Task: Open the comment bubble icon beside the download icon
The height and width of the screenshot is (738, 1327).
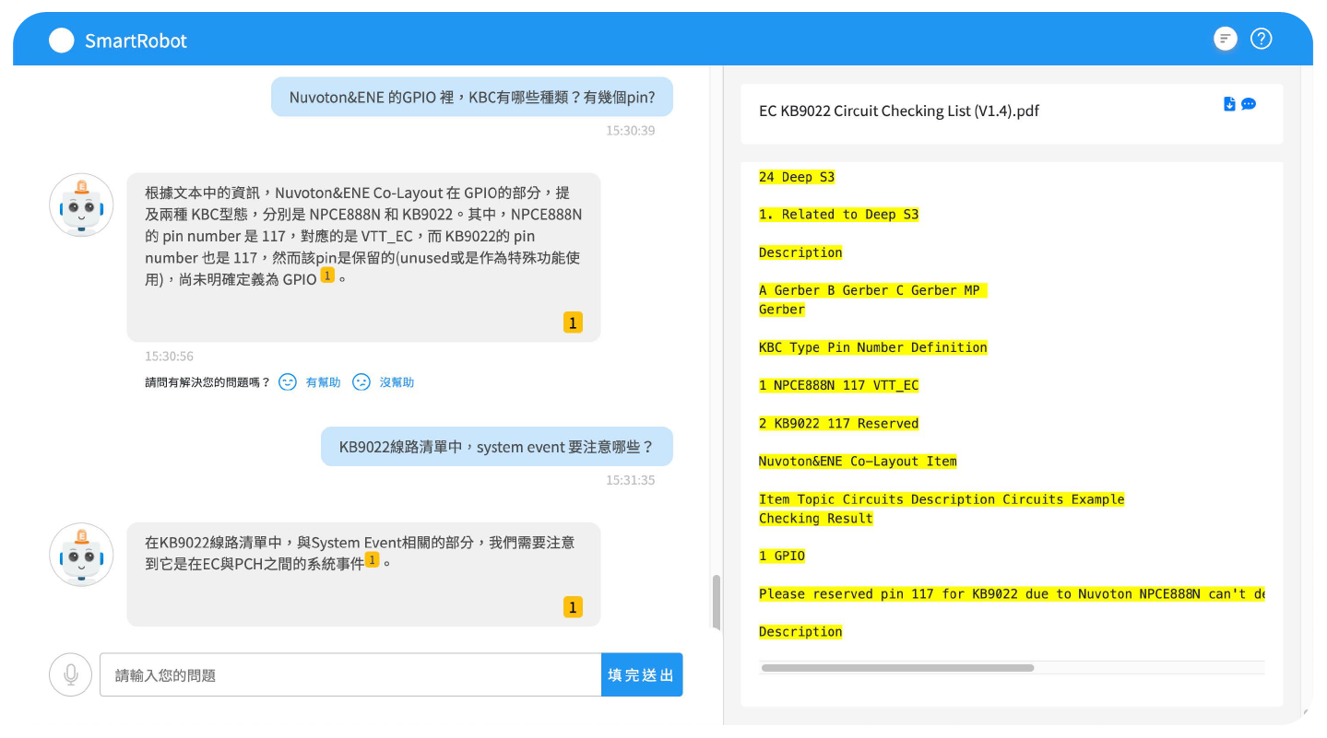Action: pos(1250,104)
